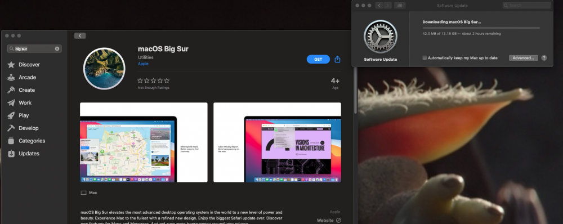This screenshot has width=563, height=224.
Task: Click the Play rocket icon
Action: tap(11, 115)
